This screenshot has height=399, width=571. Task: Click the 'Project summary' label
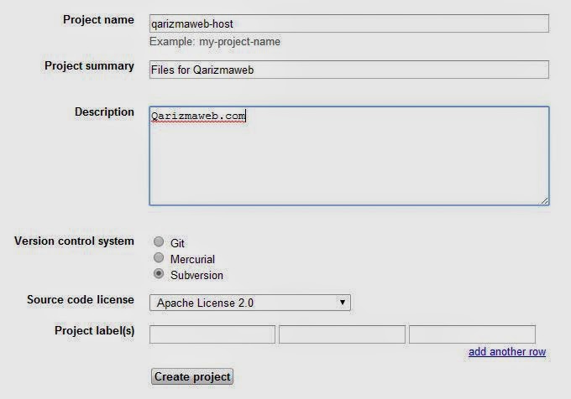point(89,66)
